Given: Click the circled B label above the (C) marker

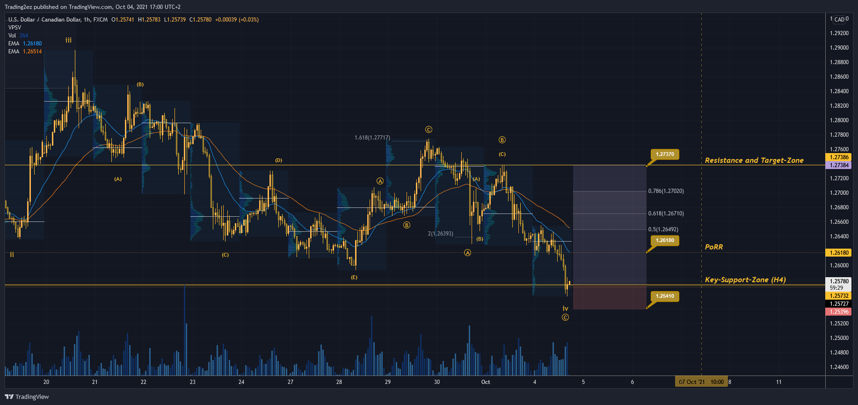Looking at the screenshot, I should [x=502, y=140].
